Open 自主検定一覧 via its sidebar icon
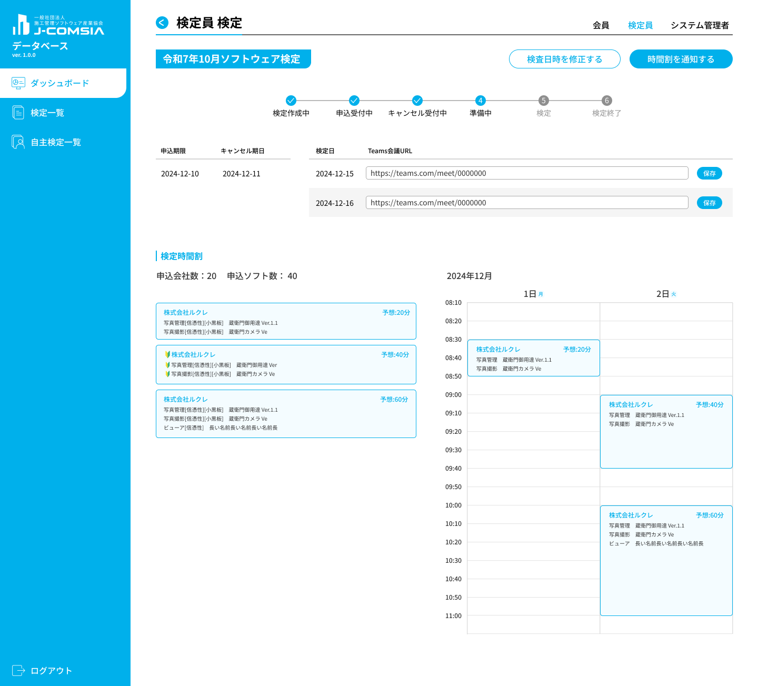 18,142
